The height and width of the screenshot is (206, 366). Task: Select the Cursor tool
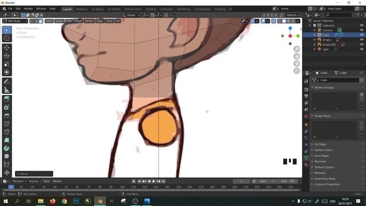pos(7,38)
